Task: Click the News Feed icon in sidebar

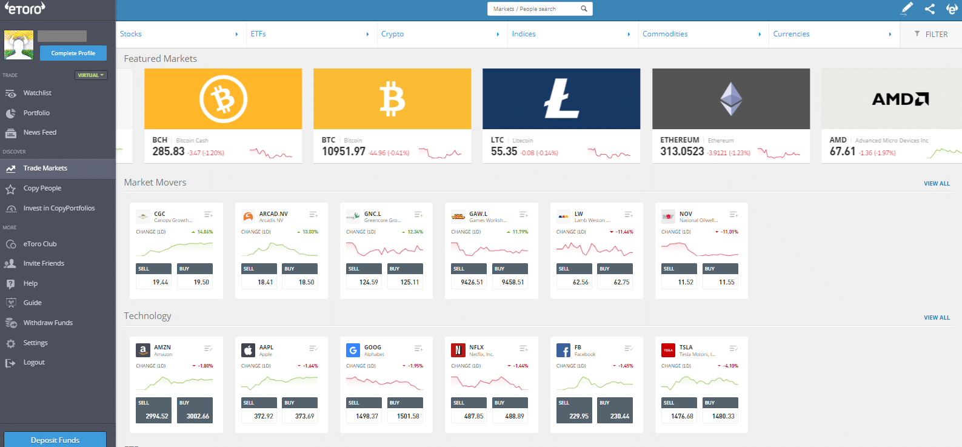Action: point(10,133)
